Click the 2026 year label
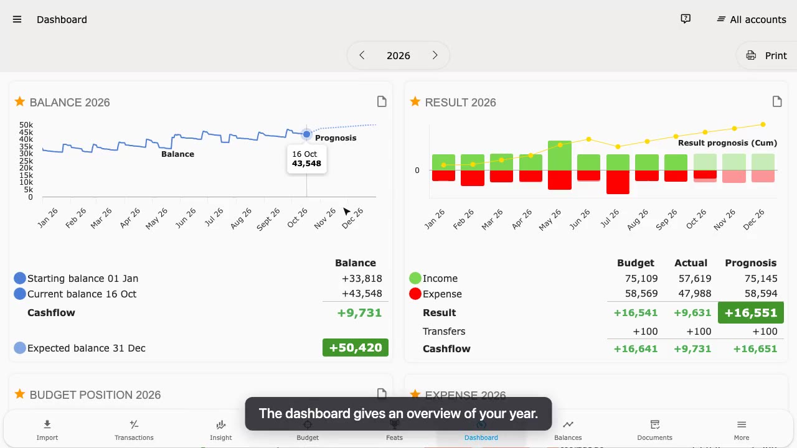Viewport: 797px width, 448px height. [x=398, y=55]
